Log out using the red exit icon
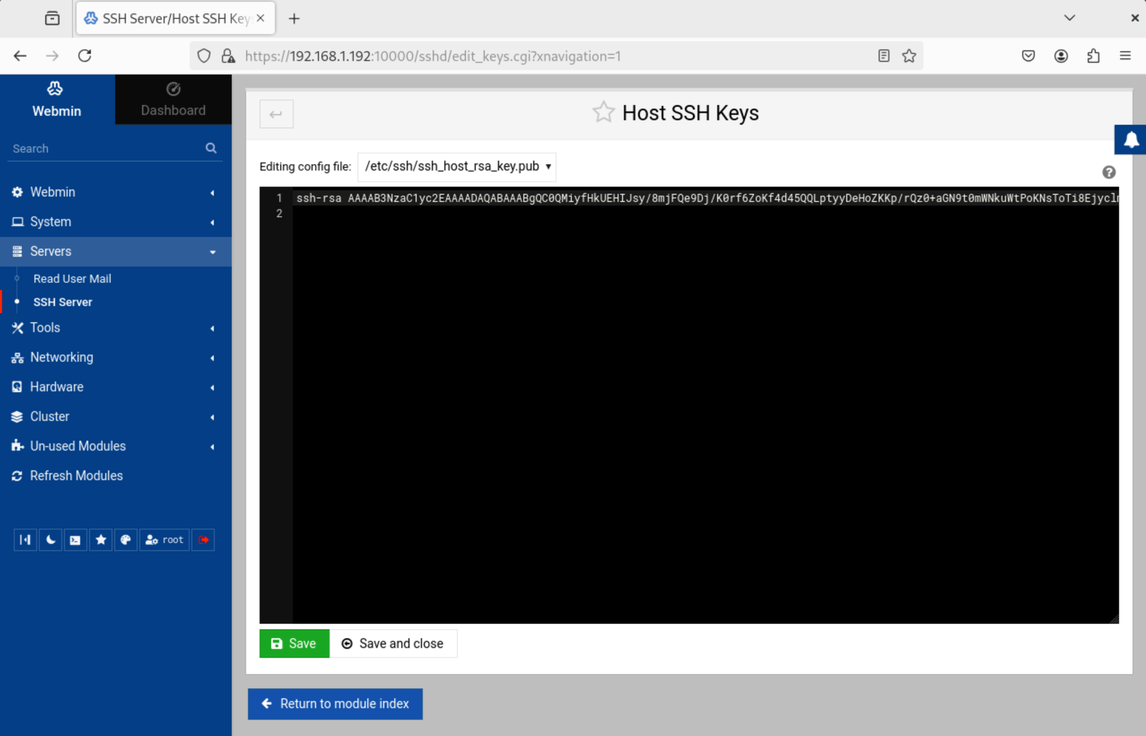The width and height of the screenshot is (1146, 736). point(203,539)
